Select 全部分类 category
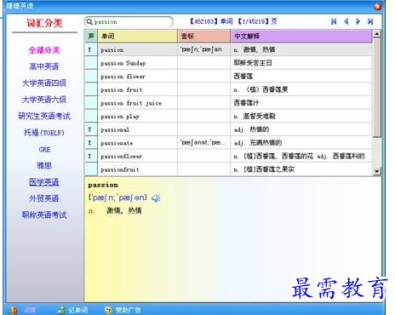Screen dimensions: 395x315 coord(44,50)
